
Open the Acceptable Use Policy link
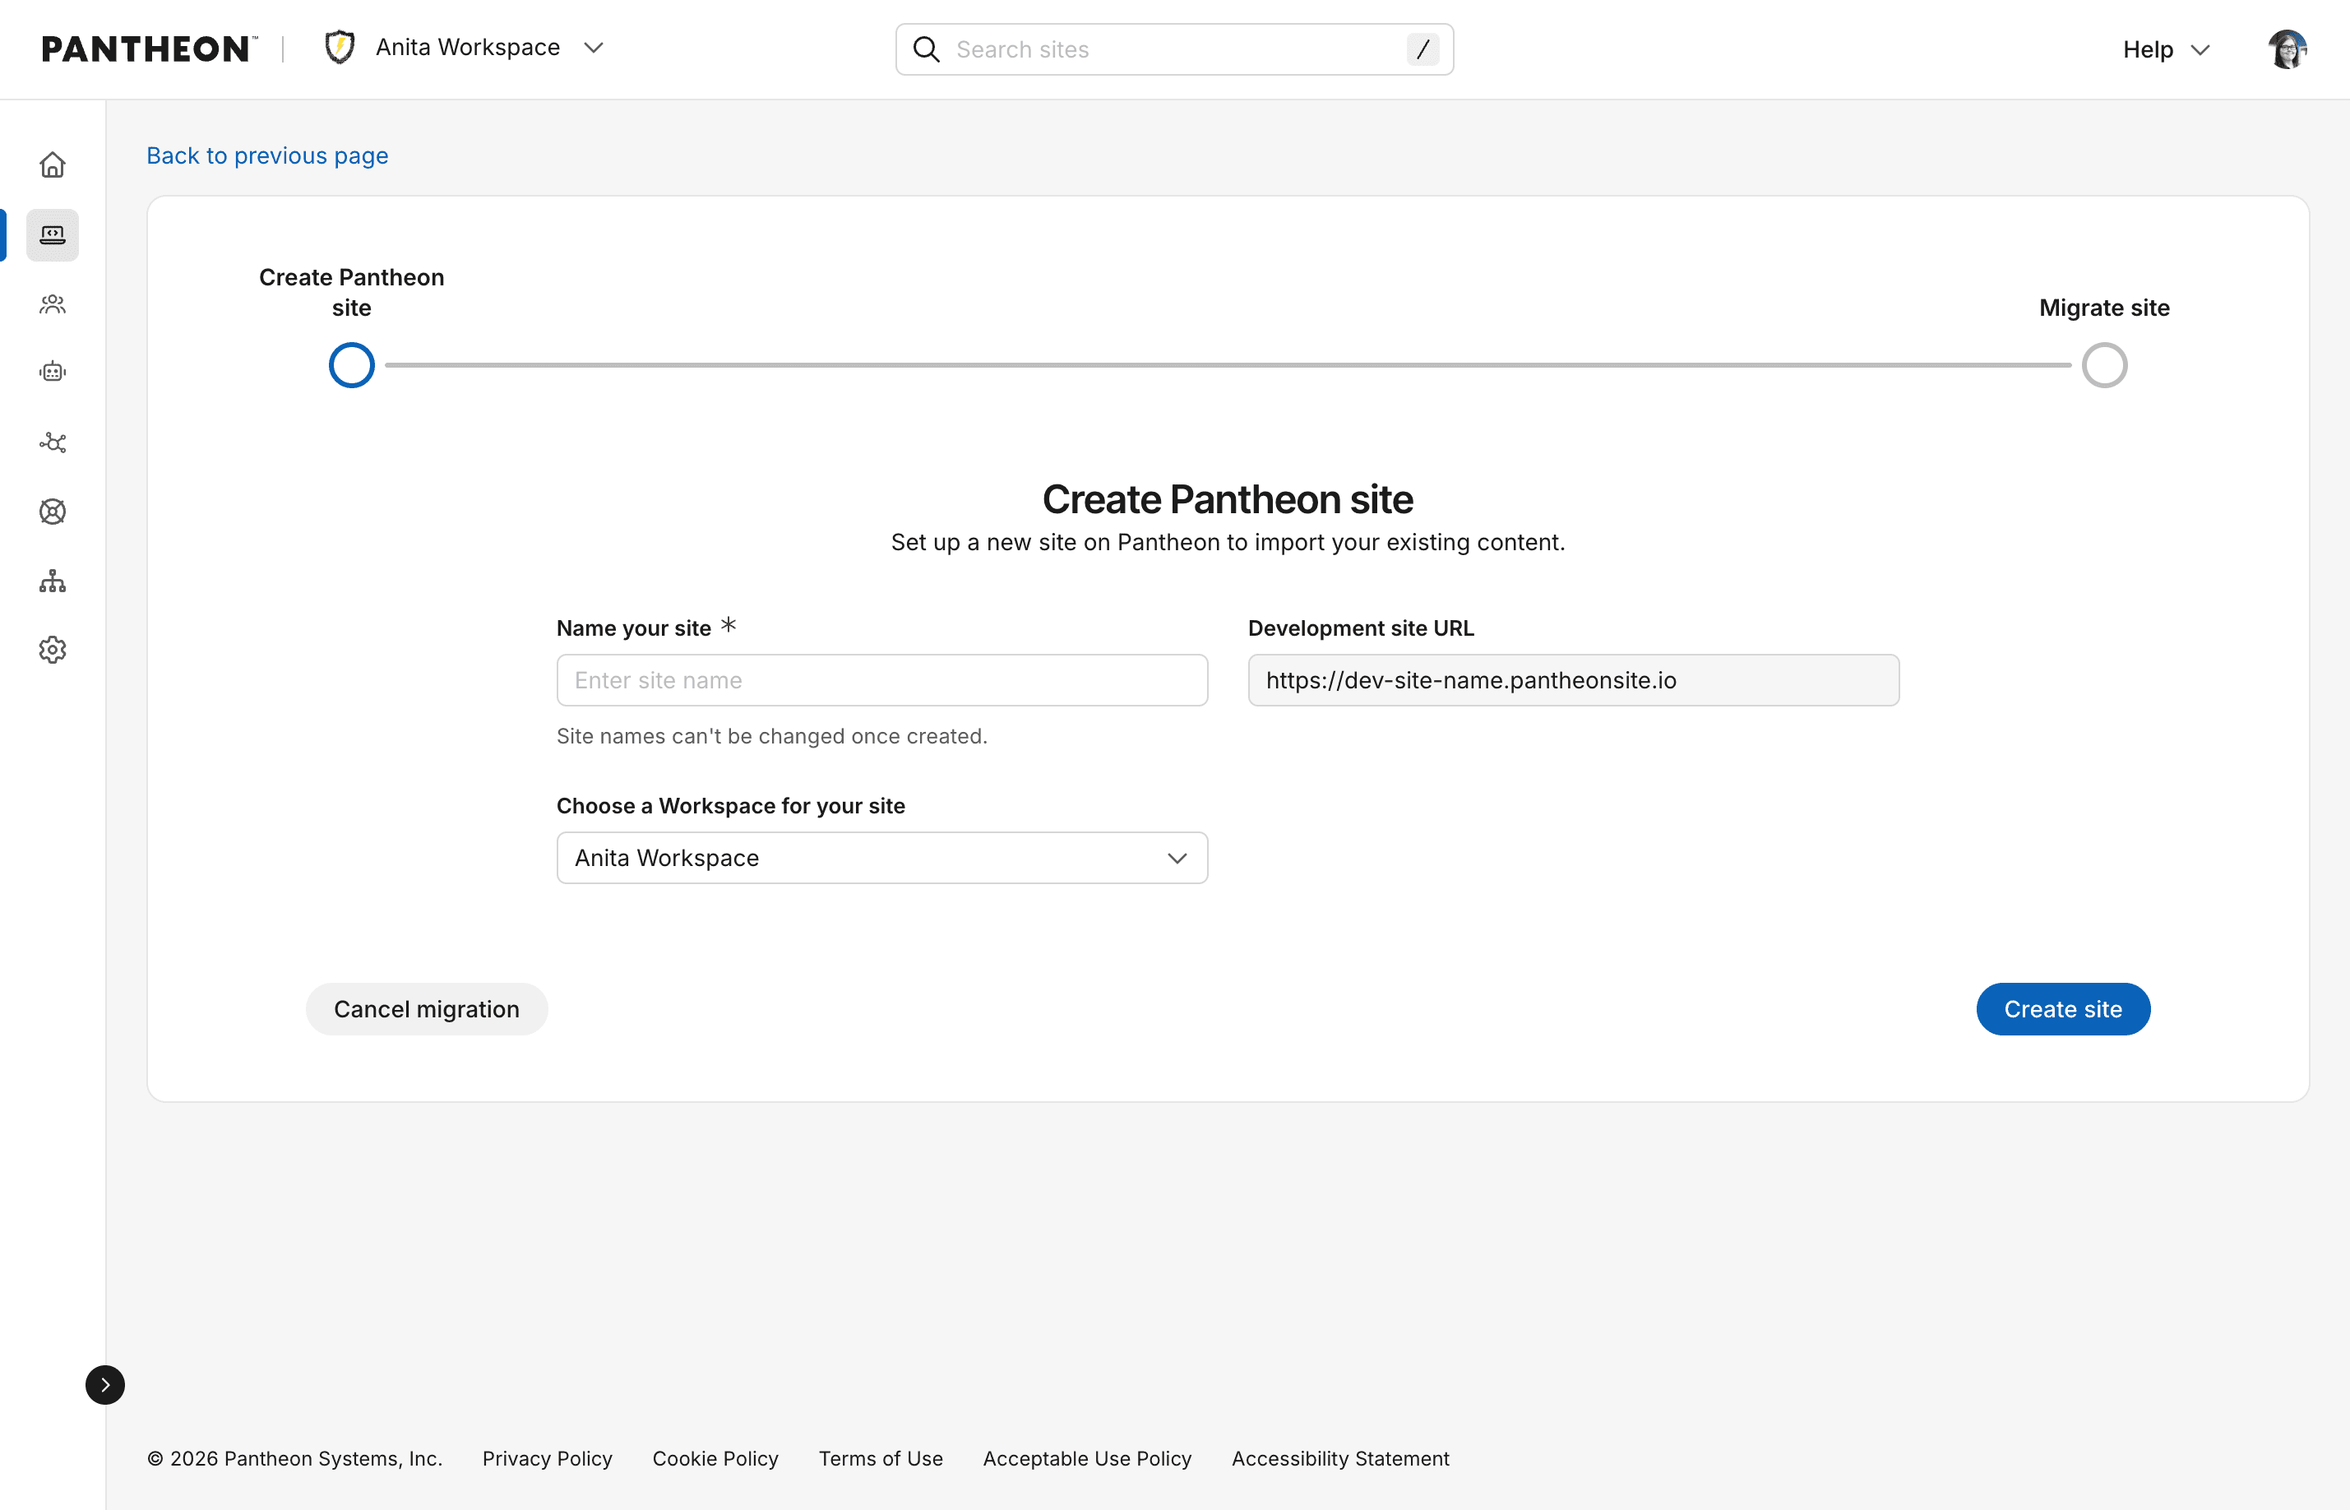[x=1087, y=1458]
